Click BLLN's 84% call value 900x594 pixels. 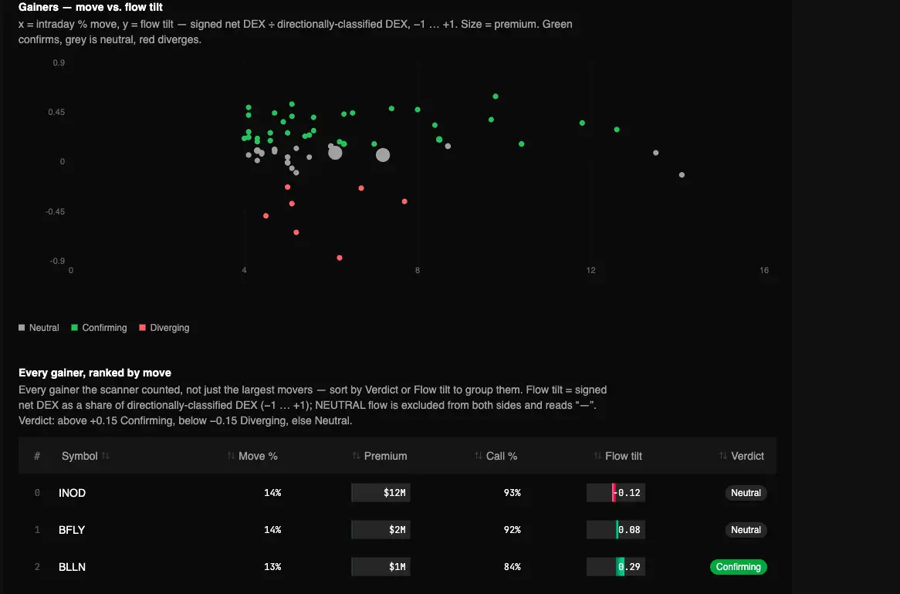coord(512,567)
